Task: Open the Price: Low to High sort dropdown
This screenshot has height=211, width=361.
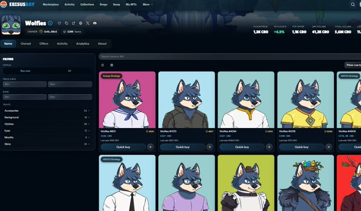Action: click(x=353, y=65)
